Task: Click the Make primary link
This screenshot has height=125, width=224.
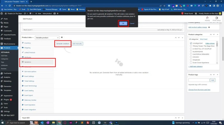Action: (x=210, y=43)
